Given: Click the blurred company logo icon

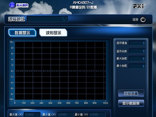Looking at the screenshot, I should 12,5.
